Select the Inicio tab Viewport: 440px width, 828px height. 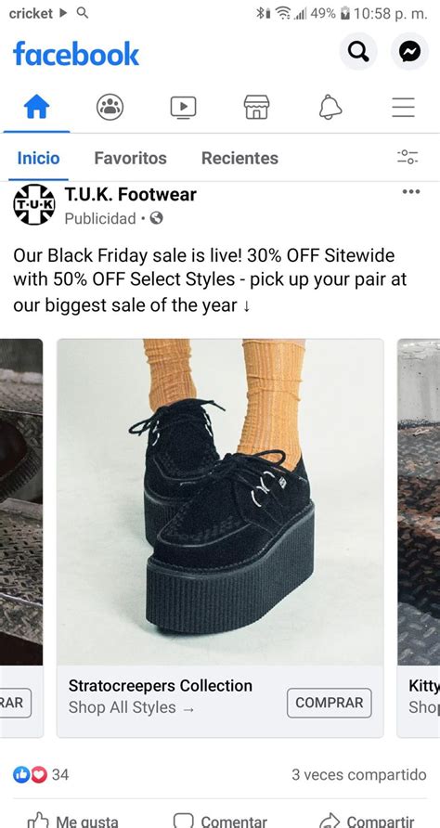click(x=39, y=158)
